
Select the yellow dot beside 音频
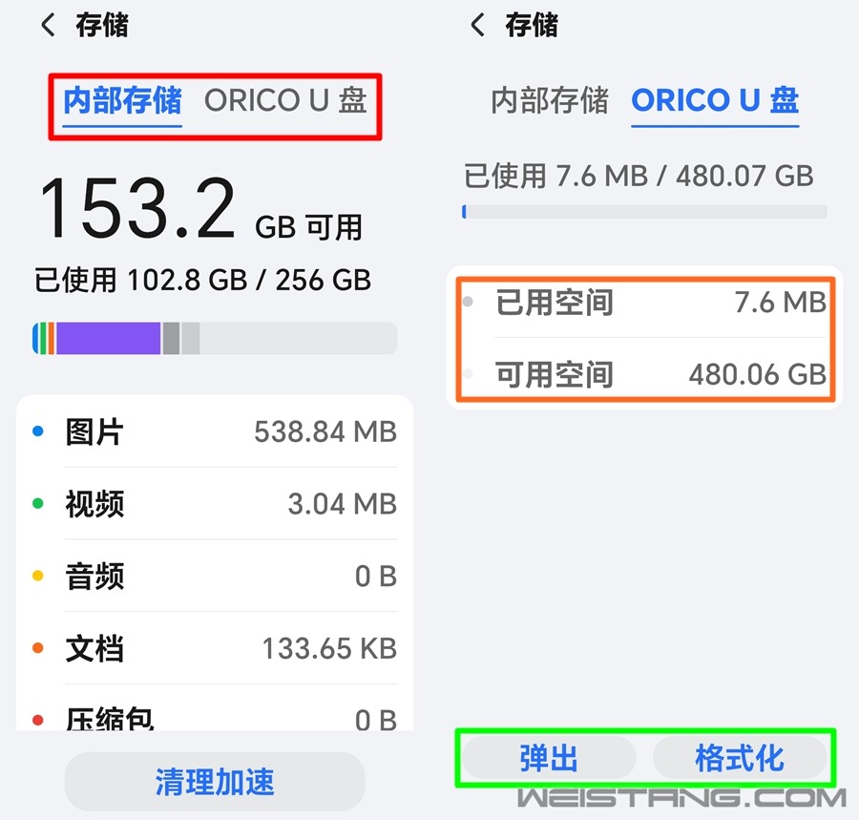tap(38, 576)
